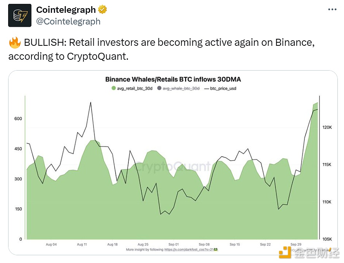
Task: Open the Cointelegraph display name link
Action: pos(66,9)
